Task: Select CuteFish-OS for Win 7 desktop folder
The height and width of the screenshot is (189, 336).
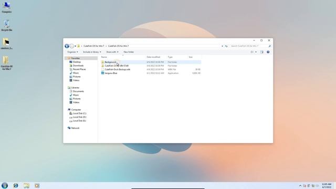Action: click(7, 63)
